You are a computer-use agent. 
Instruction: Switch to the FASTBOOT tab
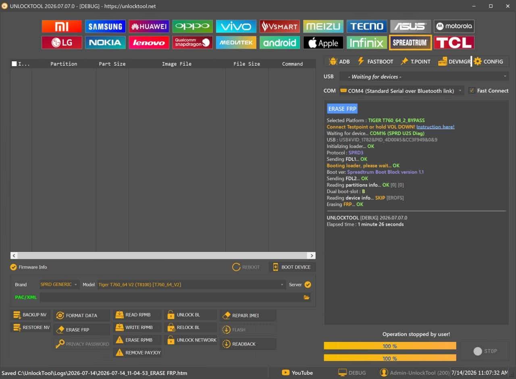click(x=375, y=61)
